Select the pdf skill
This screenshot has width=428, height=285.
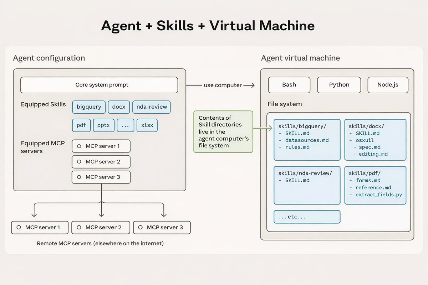(x=81, y=125)
